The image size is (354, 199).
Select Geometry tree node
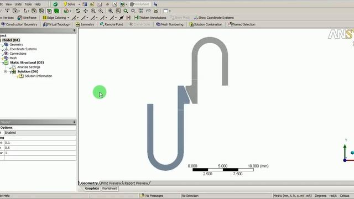pos(16,44)
